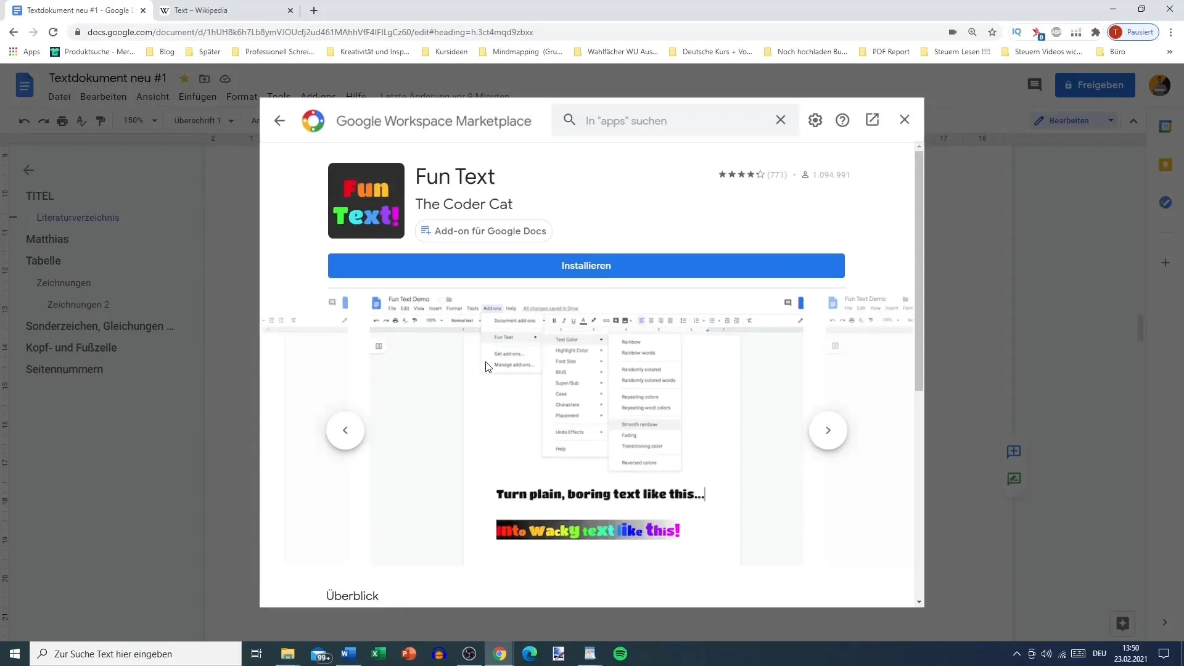
Task: Click the star rating of Fun Text
Action: point(741,175)
